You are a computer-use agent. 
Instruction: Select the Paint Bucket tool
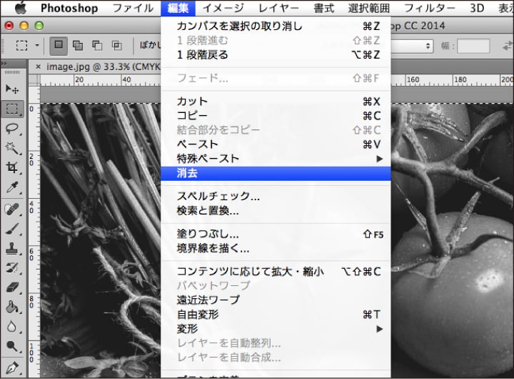pos(12,307)
